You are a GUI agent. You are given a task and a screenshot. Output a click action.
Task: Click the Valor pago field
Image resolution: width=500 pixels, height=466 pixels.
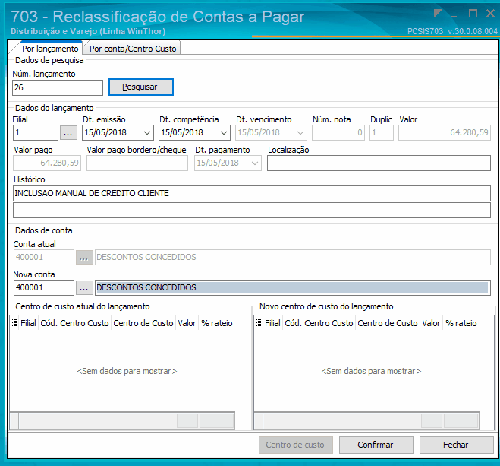47,163
